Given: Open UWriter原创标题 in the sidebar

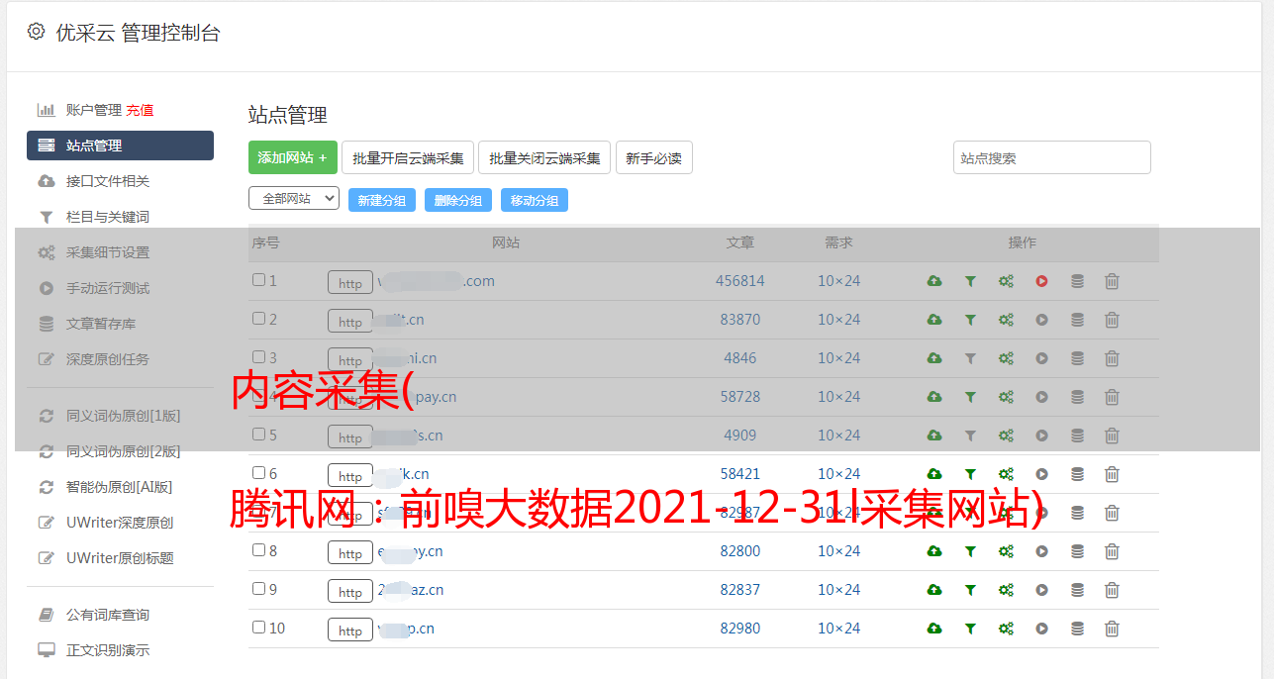Looking at the screenshot, I should point(120,558).
